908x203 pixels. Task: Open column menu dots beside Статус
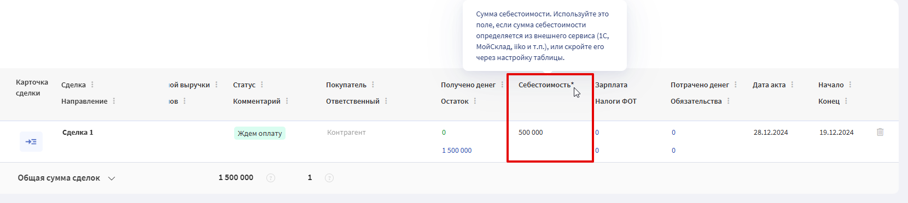(x=262, y=85)
